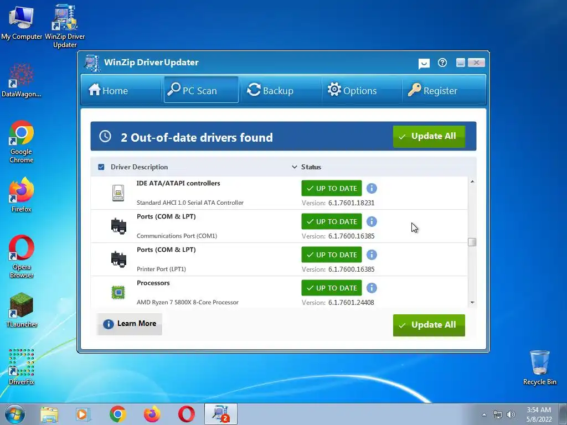Click UP TO DATE badge for Processors
Image resolution: width=567 pixels, height=425 pixels.
pos(332,288)
